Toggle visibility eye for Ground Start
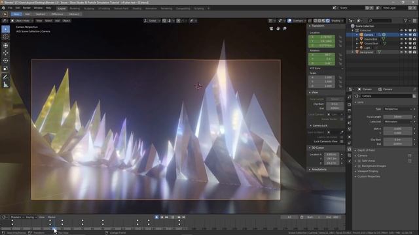 pyautogui.click(x=401, y=44)
